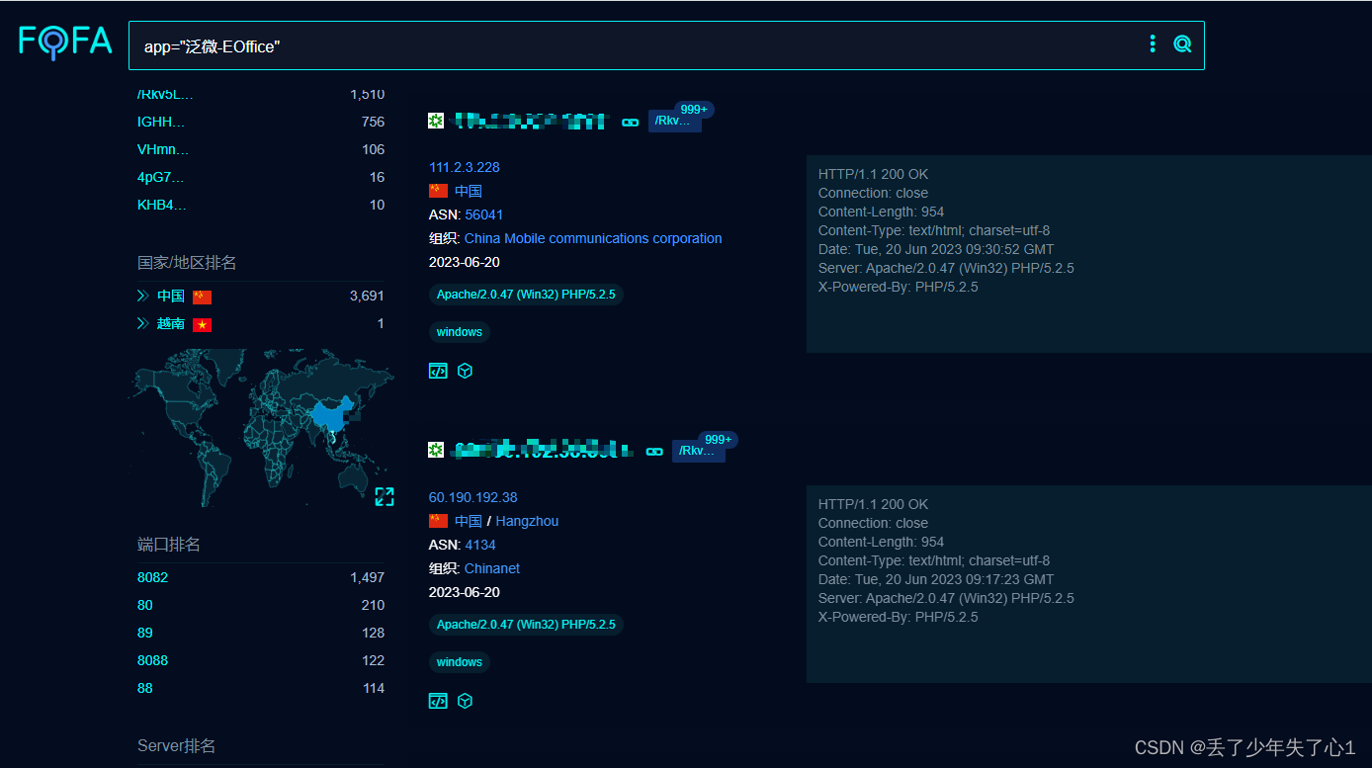The width and height of the screenshot is (1372, 768).
Task: Click the HTTP response header panel of first result
Action: coord(1088,254)
